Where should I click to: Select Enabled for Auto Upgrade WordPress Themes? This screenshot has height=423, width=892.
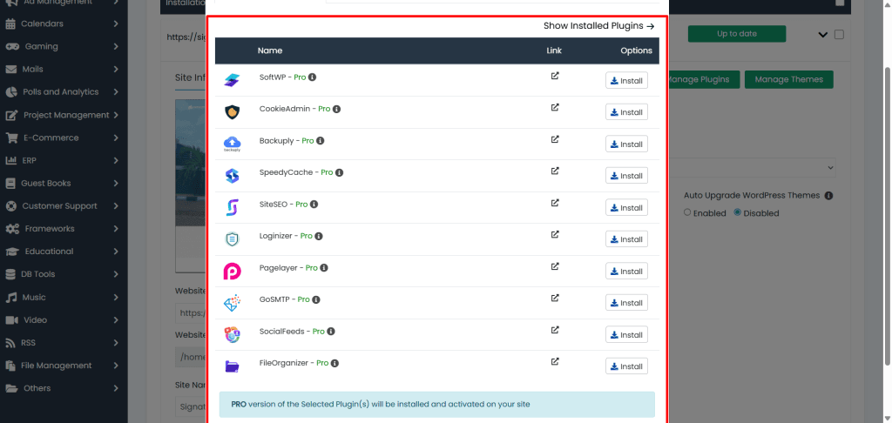click(x=687, y=212)
